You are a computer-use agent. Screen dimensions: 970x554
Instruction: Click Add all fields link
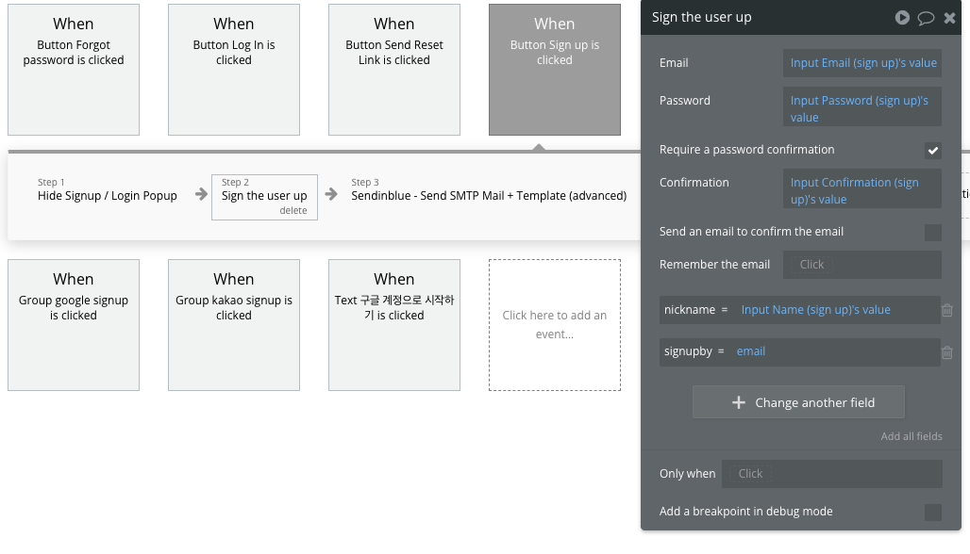coord(911,436)
